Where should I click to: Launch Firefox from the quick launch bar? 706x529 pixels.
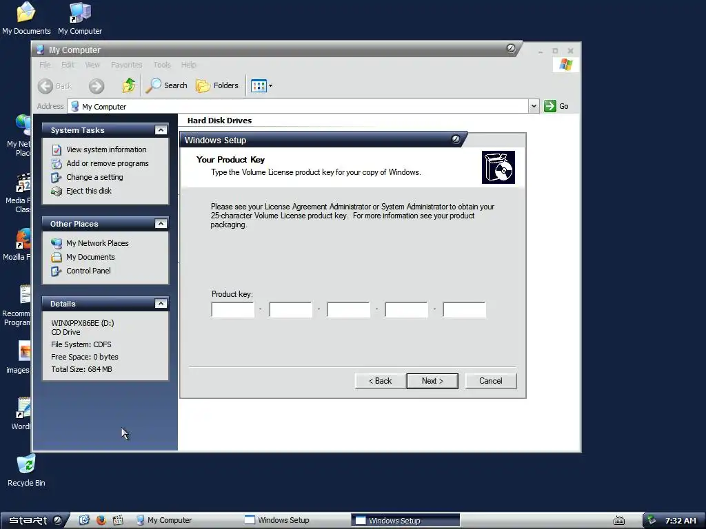click(x=101, y=520)
